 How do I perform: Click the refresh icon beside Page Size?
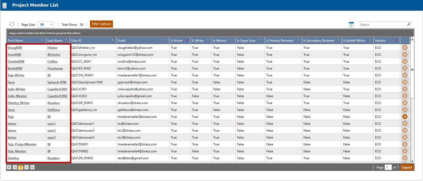[12, 24]
